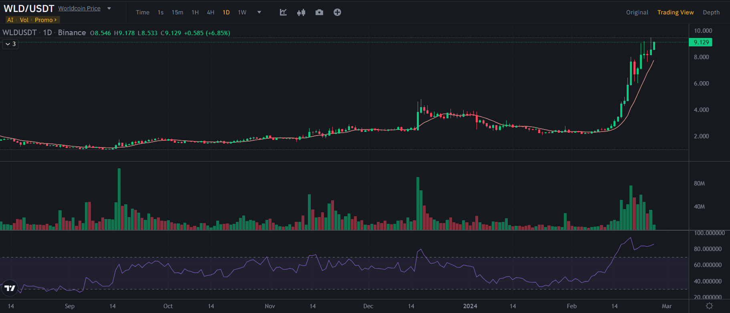Take a chart snapshot with camera icon
The width and height of the screenshot is (730, 313).
point(319,12)
